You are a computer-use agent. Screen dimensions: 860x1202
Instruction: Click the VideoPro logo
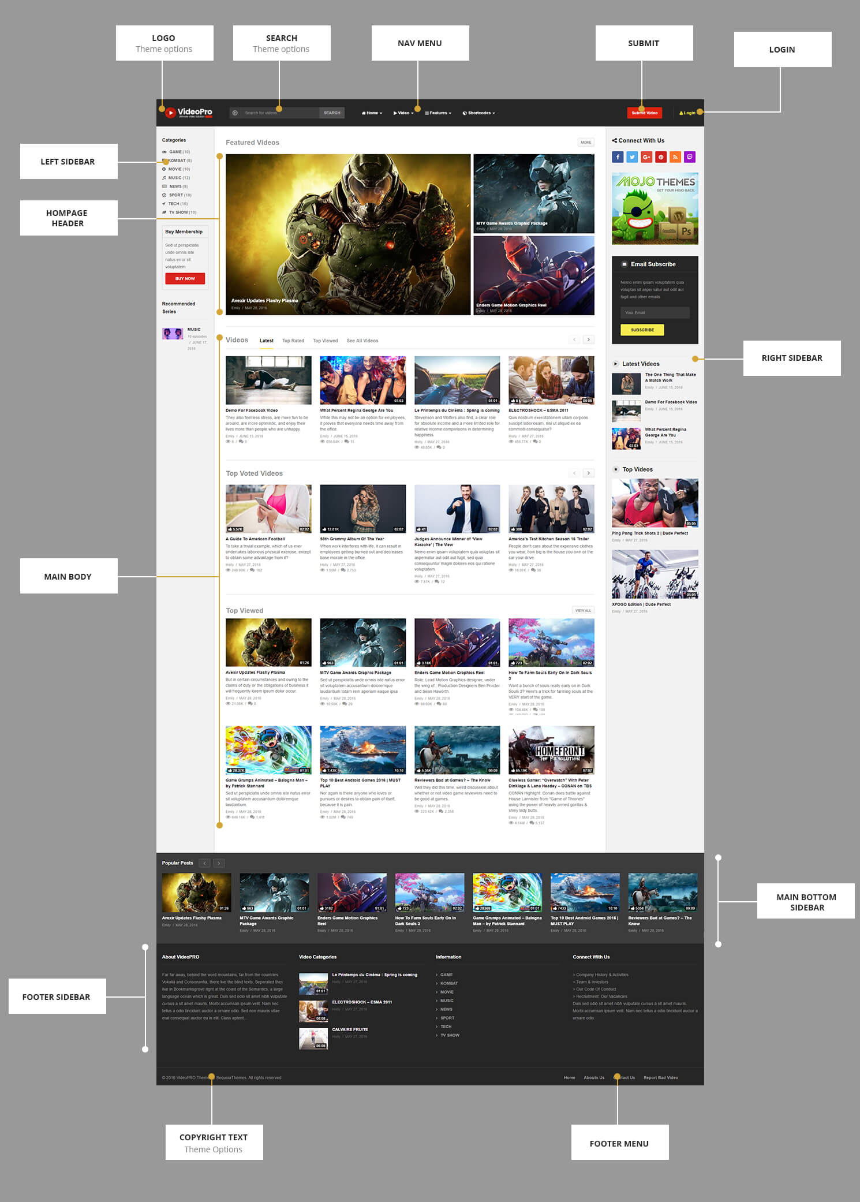189,113
